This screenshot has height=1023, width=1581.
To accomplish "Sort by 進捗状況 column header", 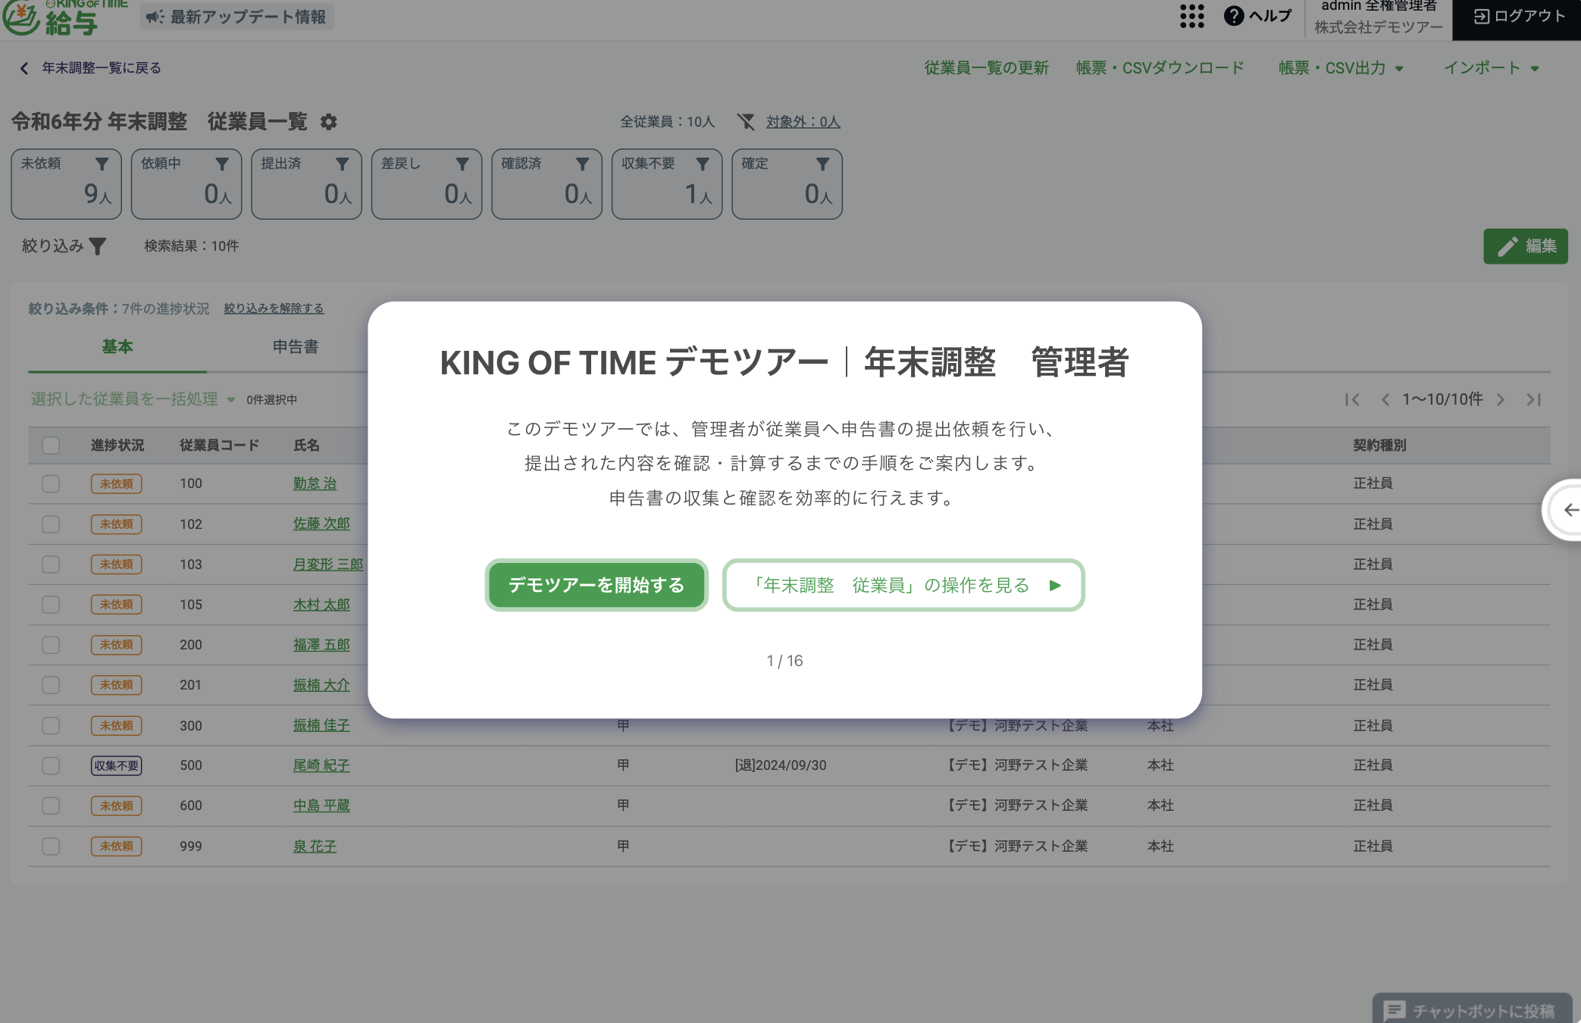I will pos(117,446).
